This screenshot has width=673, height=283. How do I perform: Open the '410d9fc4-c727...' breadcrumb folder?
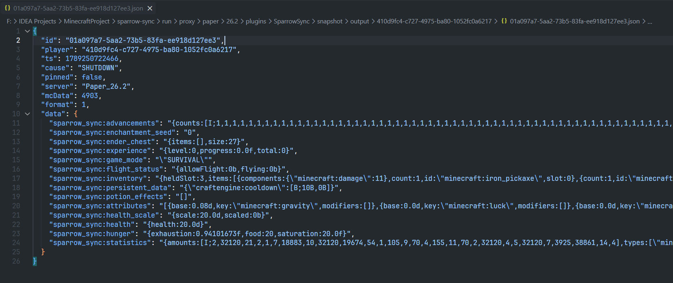434,21
